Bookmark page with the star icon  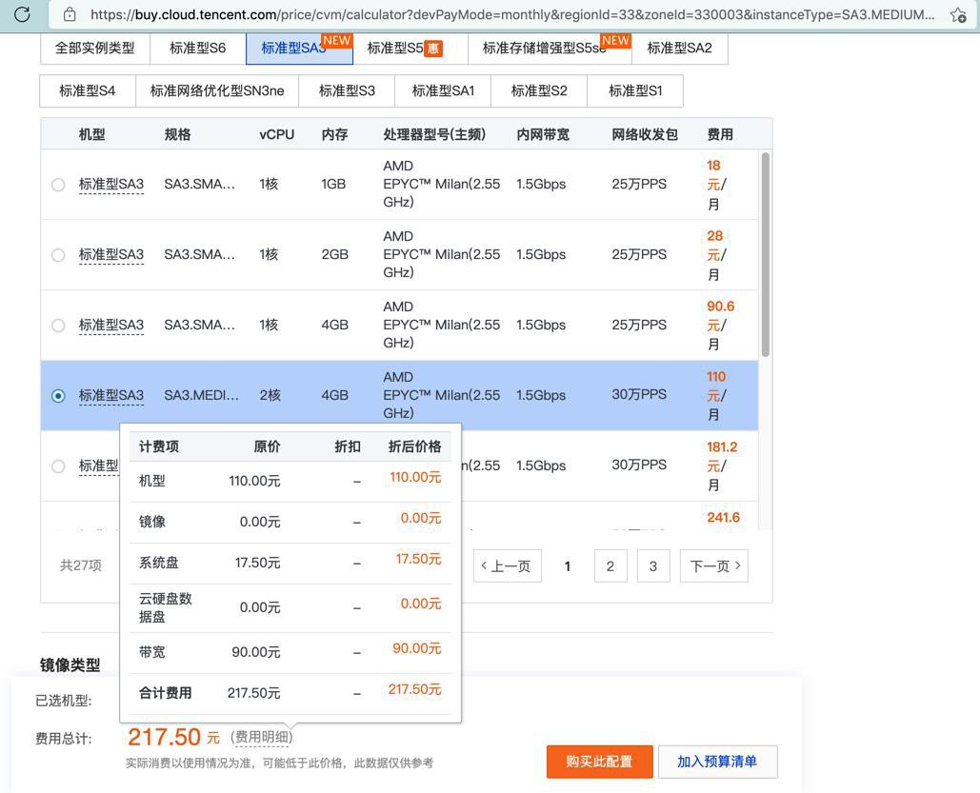[957, 15]
